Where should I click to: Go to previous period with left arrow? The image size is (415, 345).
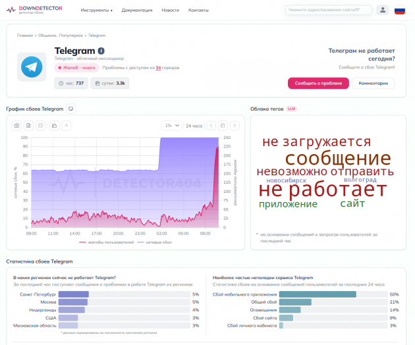click(211, 125)
